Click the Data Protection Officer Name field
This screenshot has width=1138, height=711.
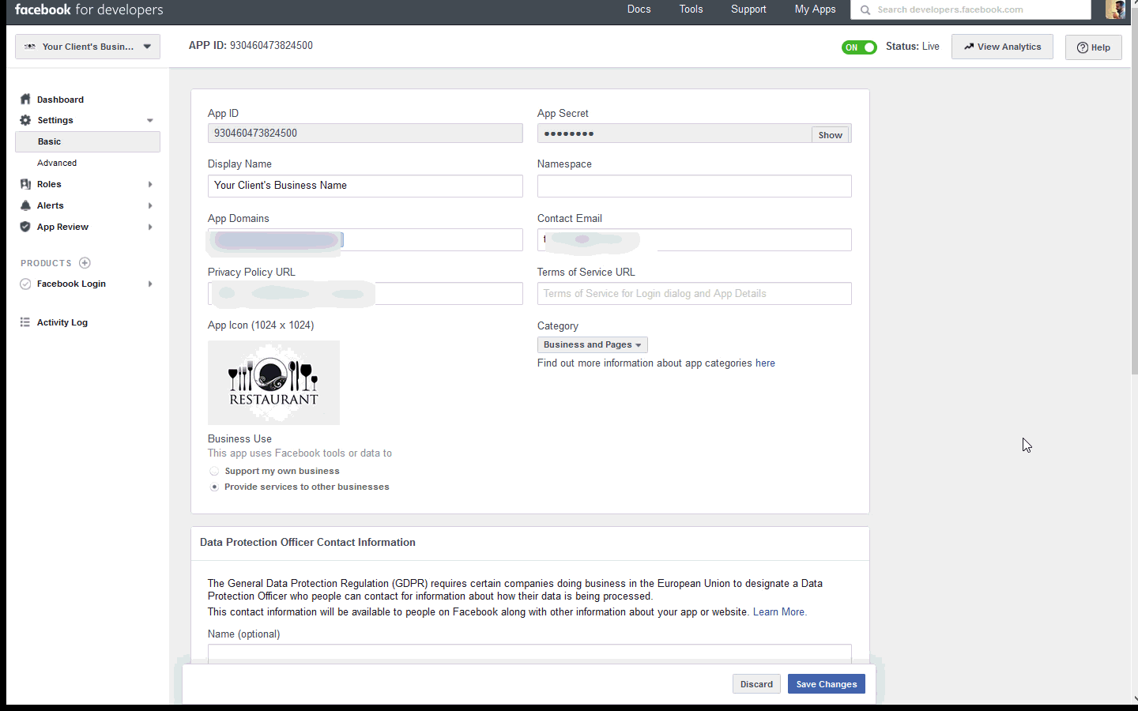tap(529, 654)
